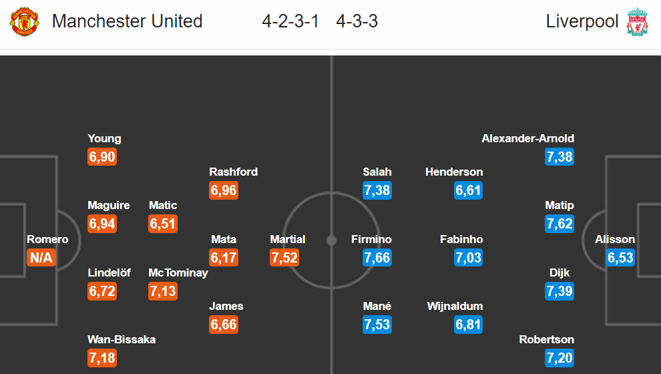Open McTominay's player name

(178, 272)
